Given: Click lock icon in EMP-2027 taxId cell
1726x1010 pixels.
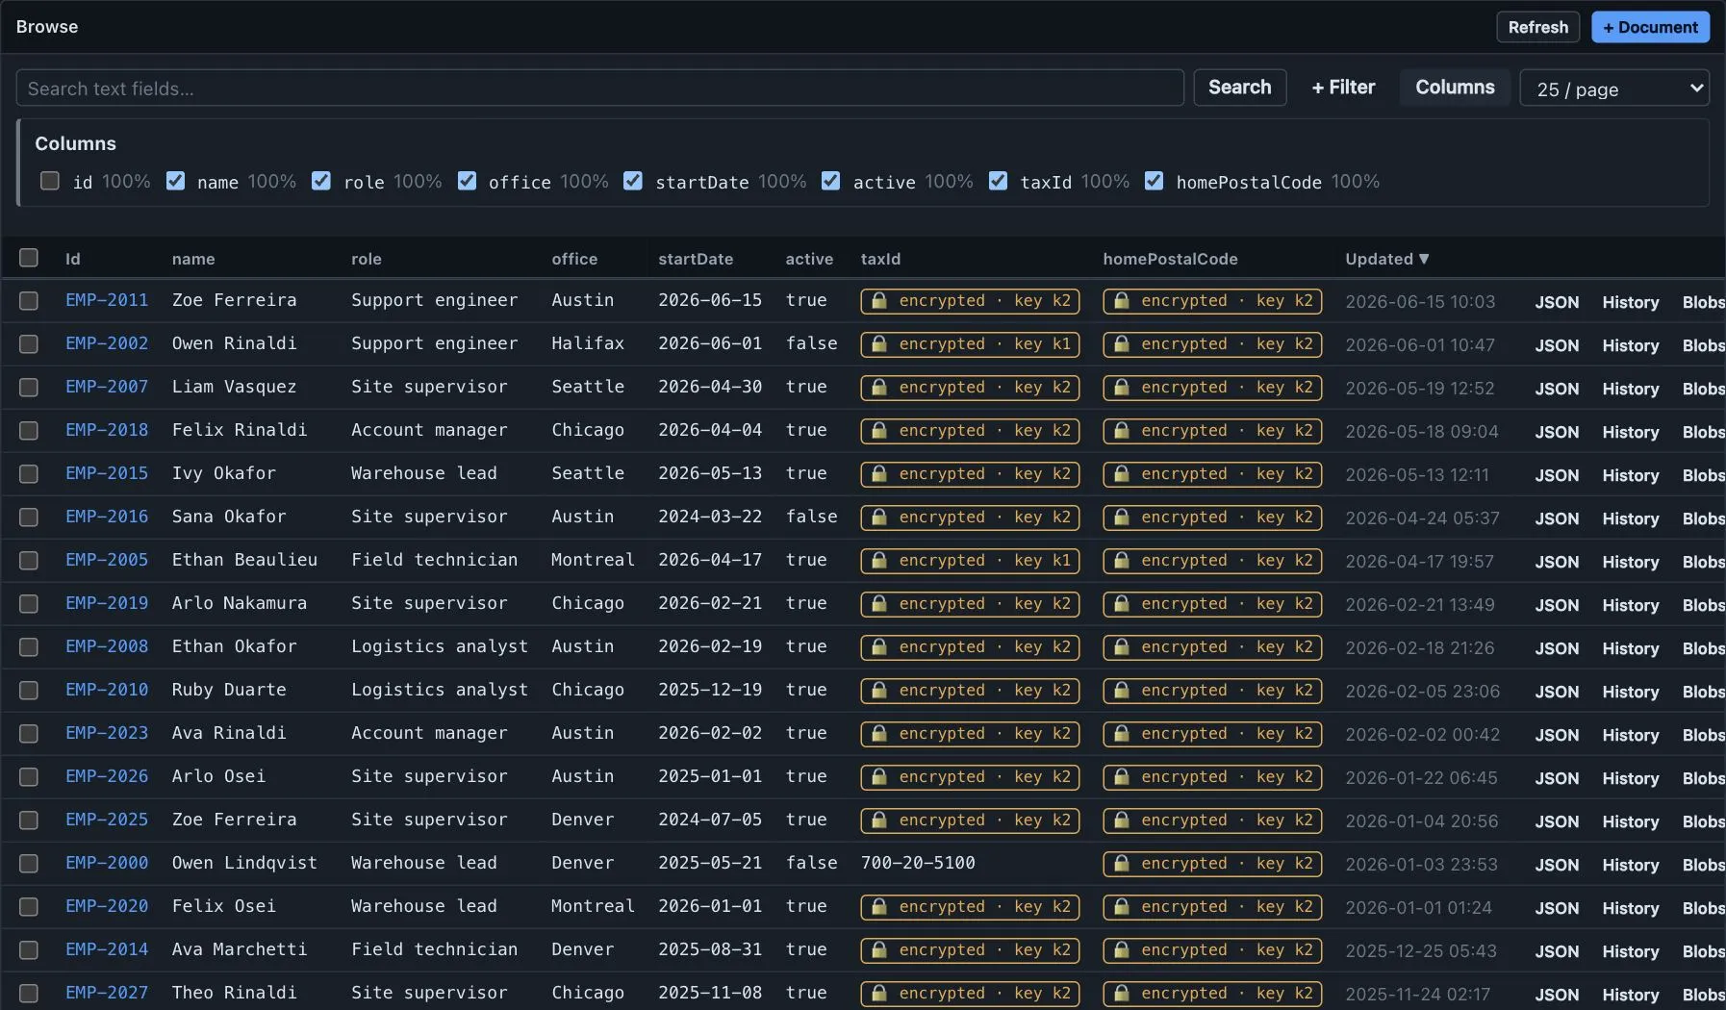Looking at the screenshot, I should (878, 993).
